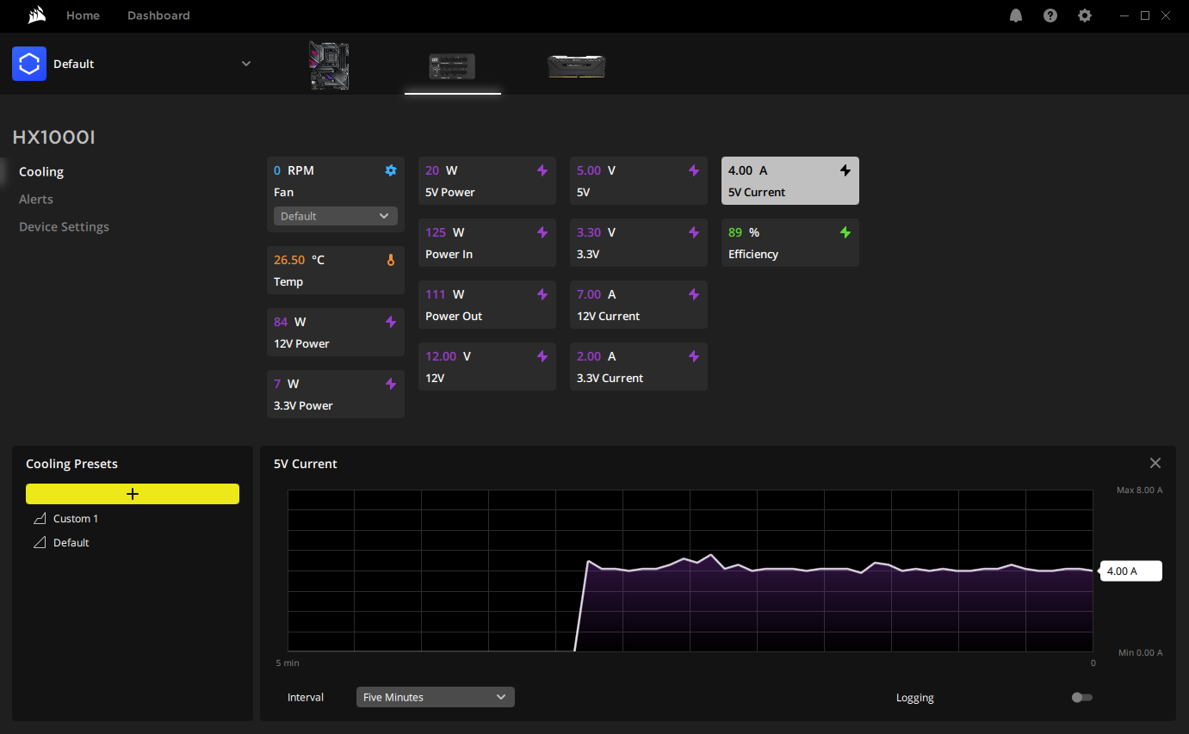Click the curve icon beside Default preset
Screen dimensions: 1189x734
pos(39,543)
